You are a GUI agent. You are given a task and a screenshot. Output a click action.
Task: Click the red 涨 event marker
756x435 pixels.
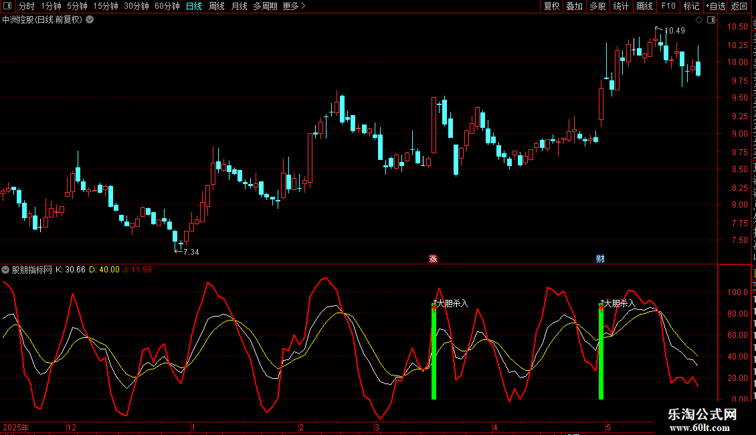pyautogui.click(x=433, y=259)
